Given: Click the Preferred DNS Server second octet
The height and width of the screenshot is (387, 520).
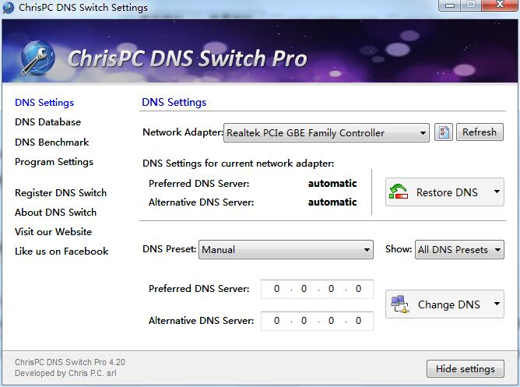Looking at the screenshot, I should [304, 289].
